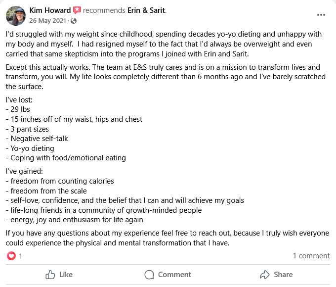Click the speech bubble Comment icon
The image size is (336, 287).
point(149,275)
